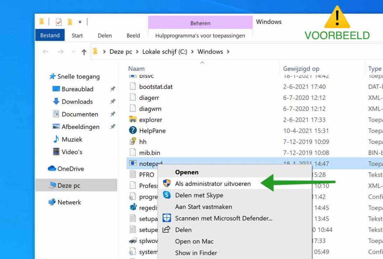Select the bootstat.dat file

tap(156, 87)
